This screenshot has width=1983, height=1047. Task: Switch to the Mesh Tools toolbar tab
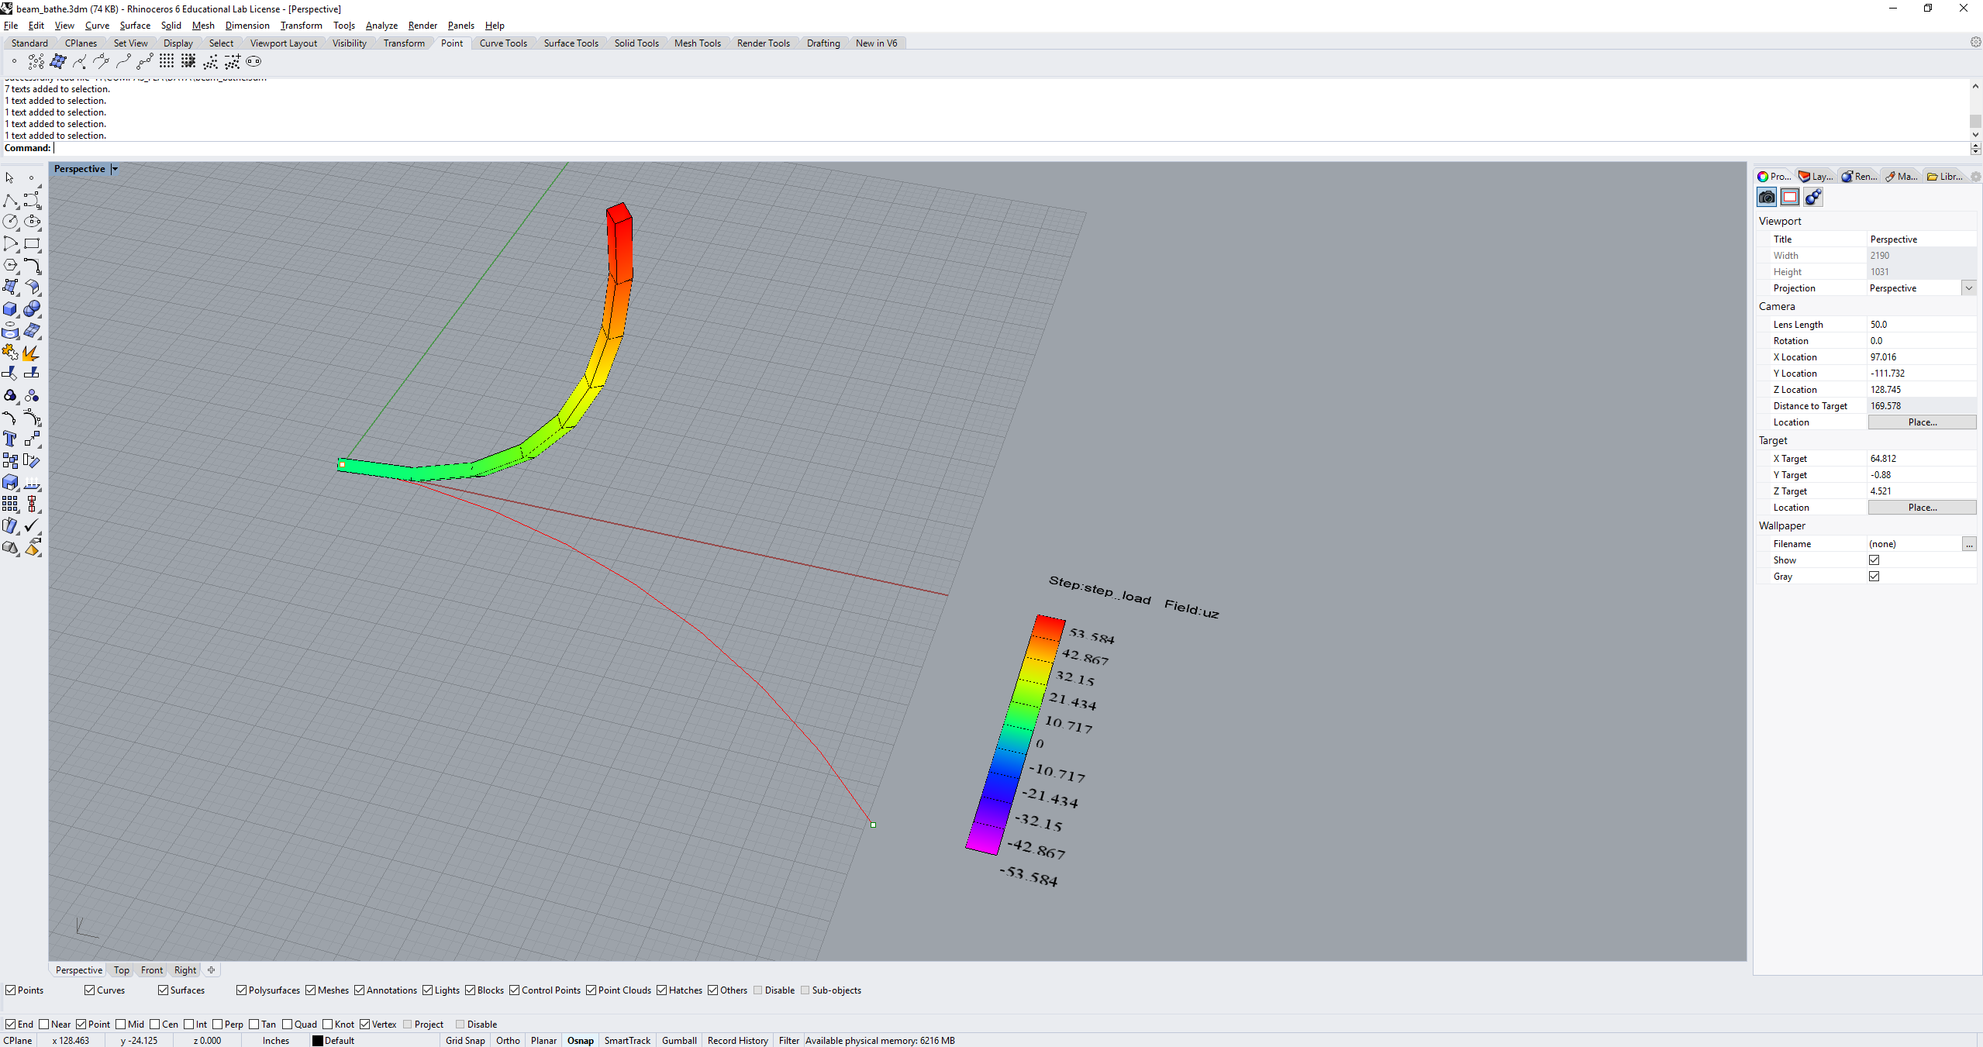coord(697,43)
